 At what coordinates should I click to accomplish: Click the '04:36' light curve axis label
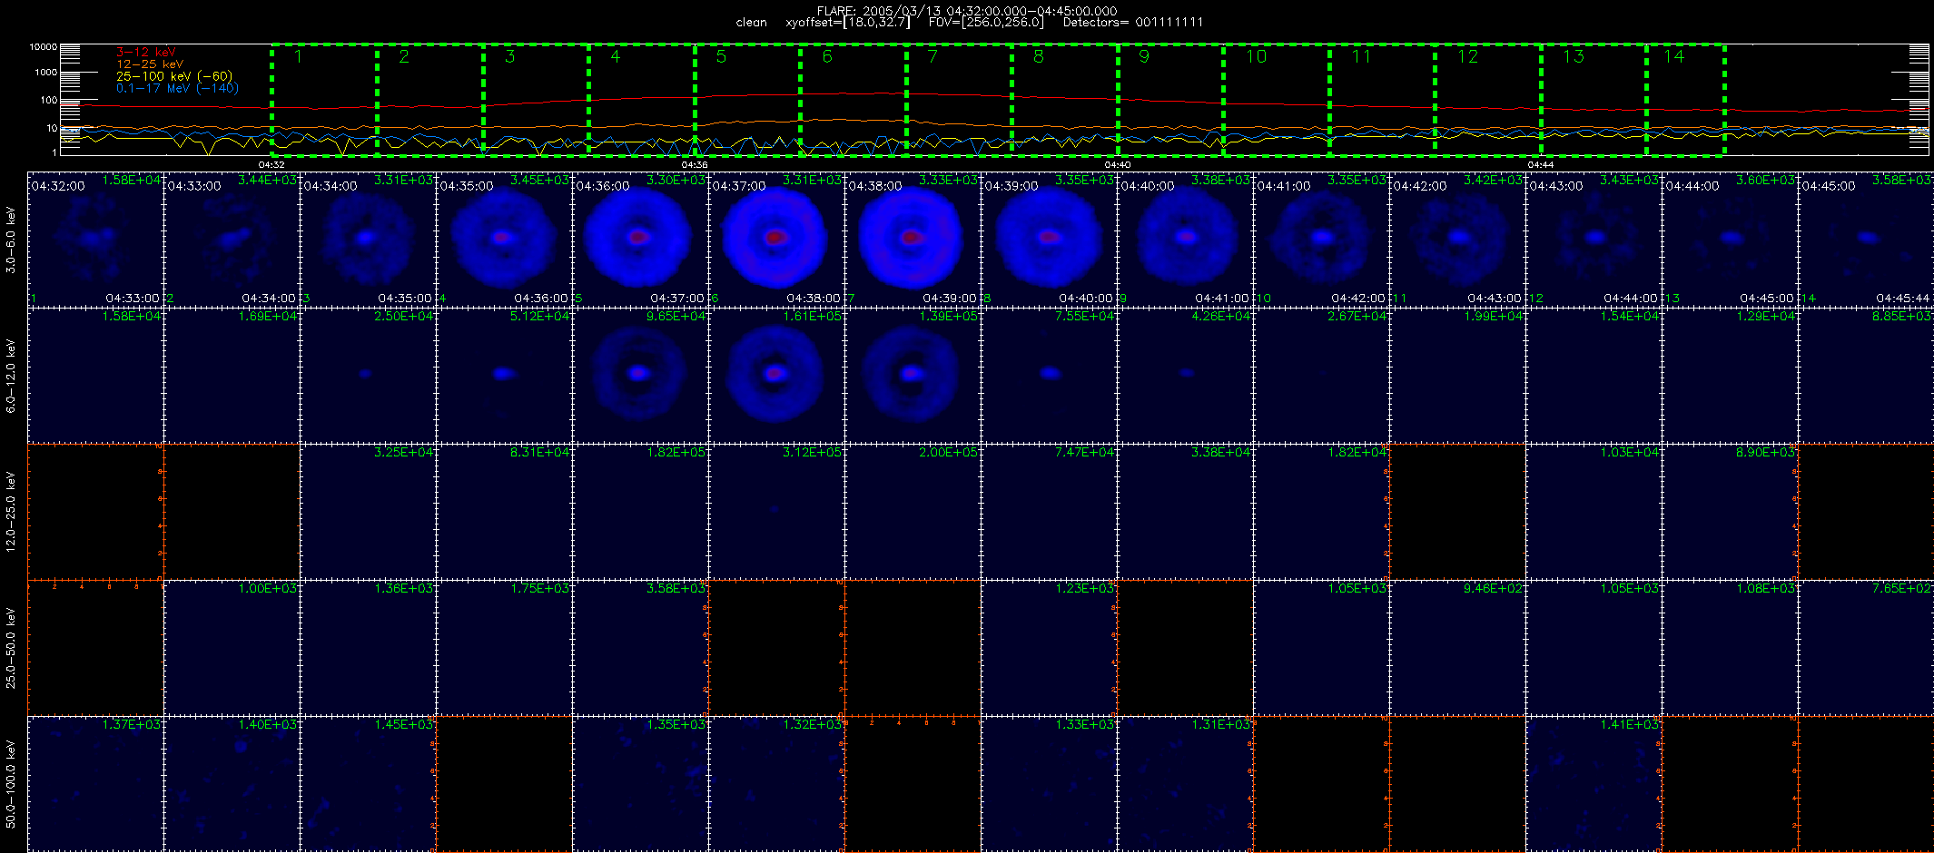695,164
